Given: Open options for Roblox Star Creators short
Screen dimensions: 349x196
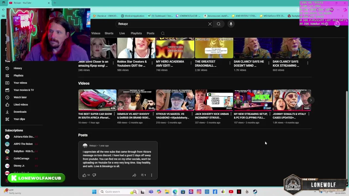Looking at the screenshot, I should tap(152, 63).
